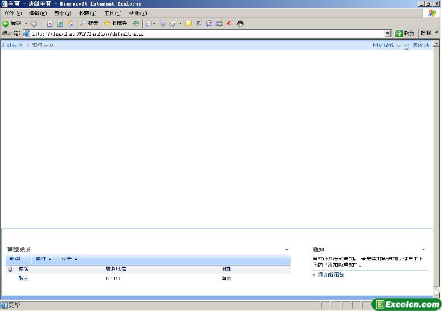Click the attachment paperclip column icon

[10, 269]
